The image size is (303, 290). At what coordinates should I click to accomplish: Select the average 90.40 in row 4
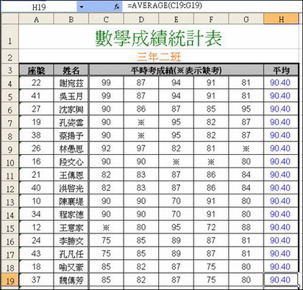click(281, 83)
